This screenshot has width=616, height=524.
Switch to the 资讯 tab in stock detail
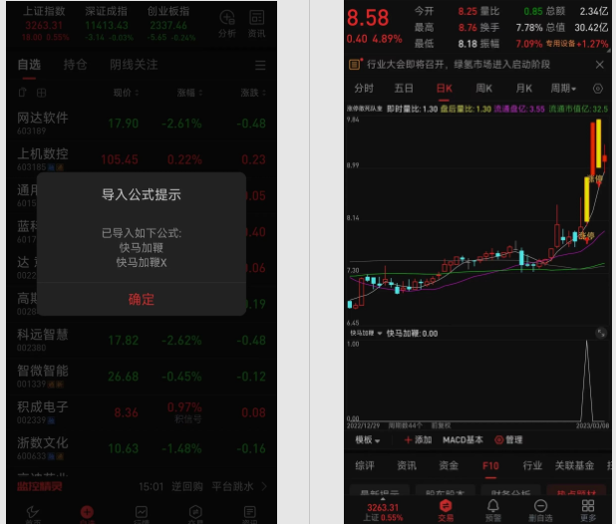(x=407, y=466)
